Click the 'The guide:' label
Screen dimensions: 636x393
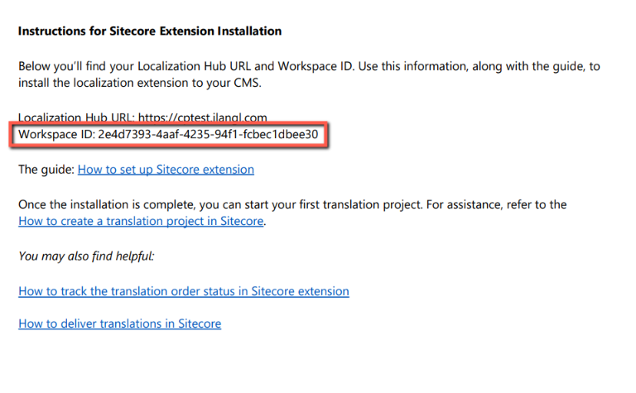(46, 170)
